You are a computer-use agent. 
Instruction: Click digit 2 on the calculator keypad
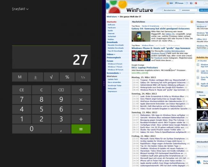41,119
